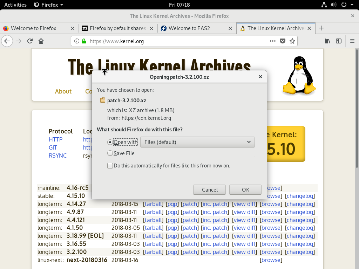Open a new tab with plus
359x269 pixels.
click(x=321, y=28)
